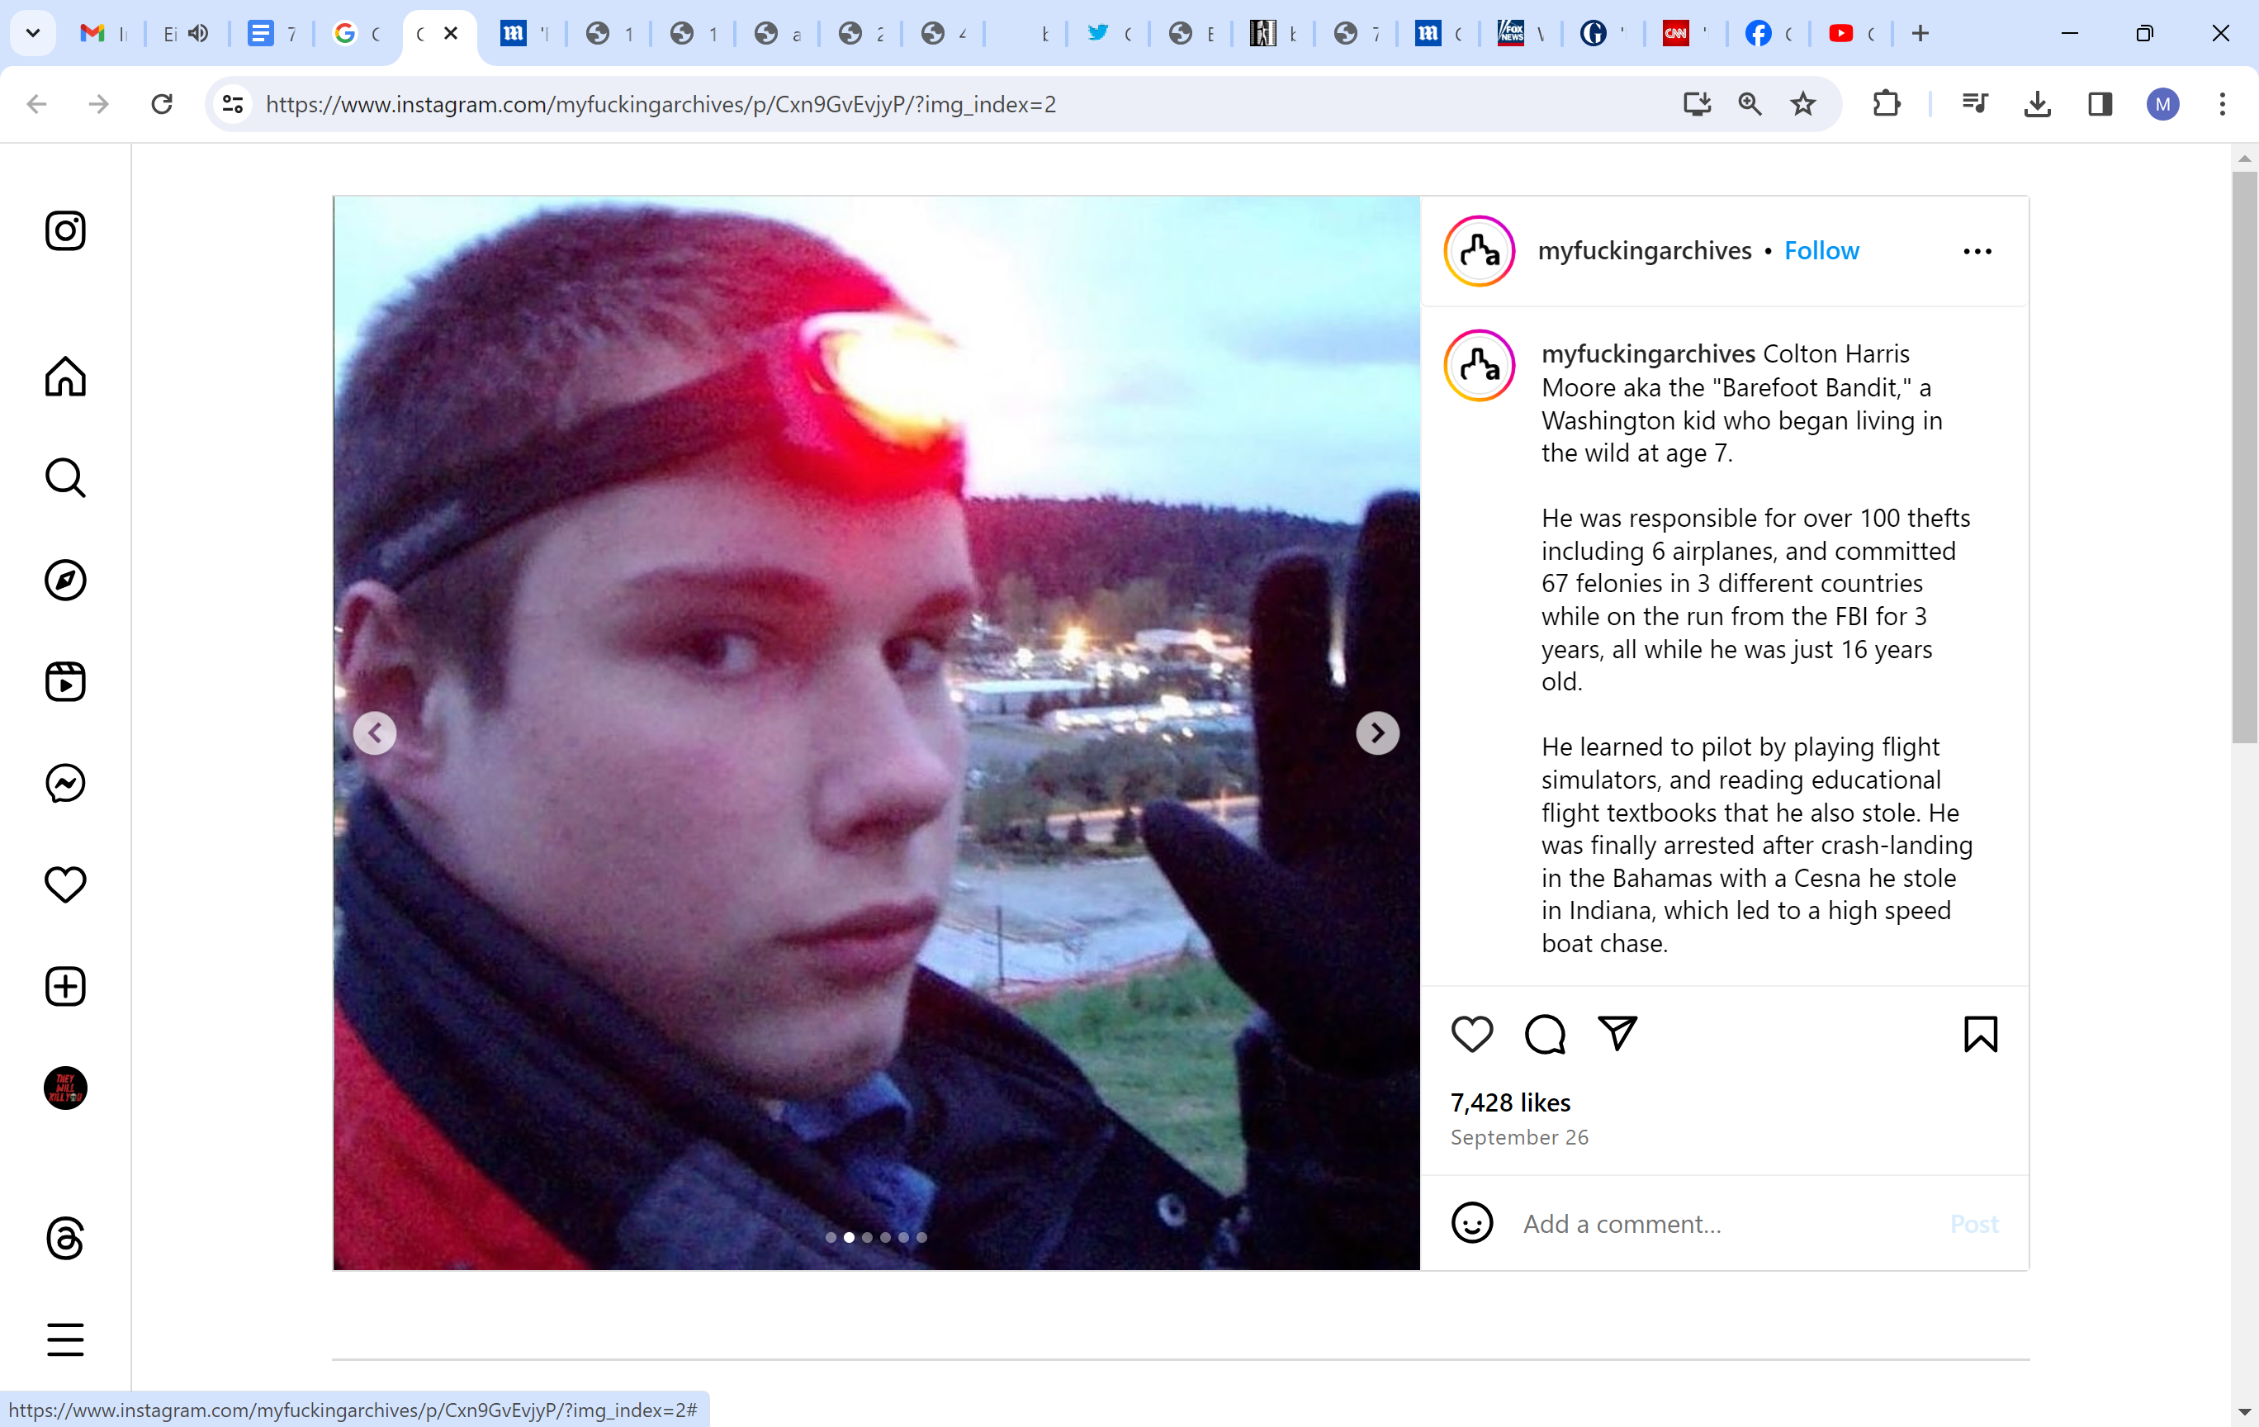This screenshot has height=1427, width=2259.
Task: Open the Explore compass icon
Action: 64,580
